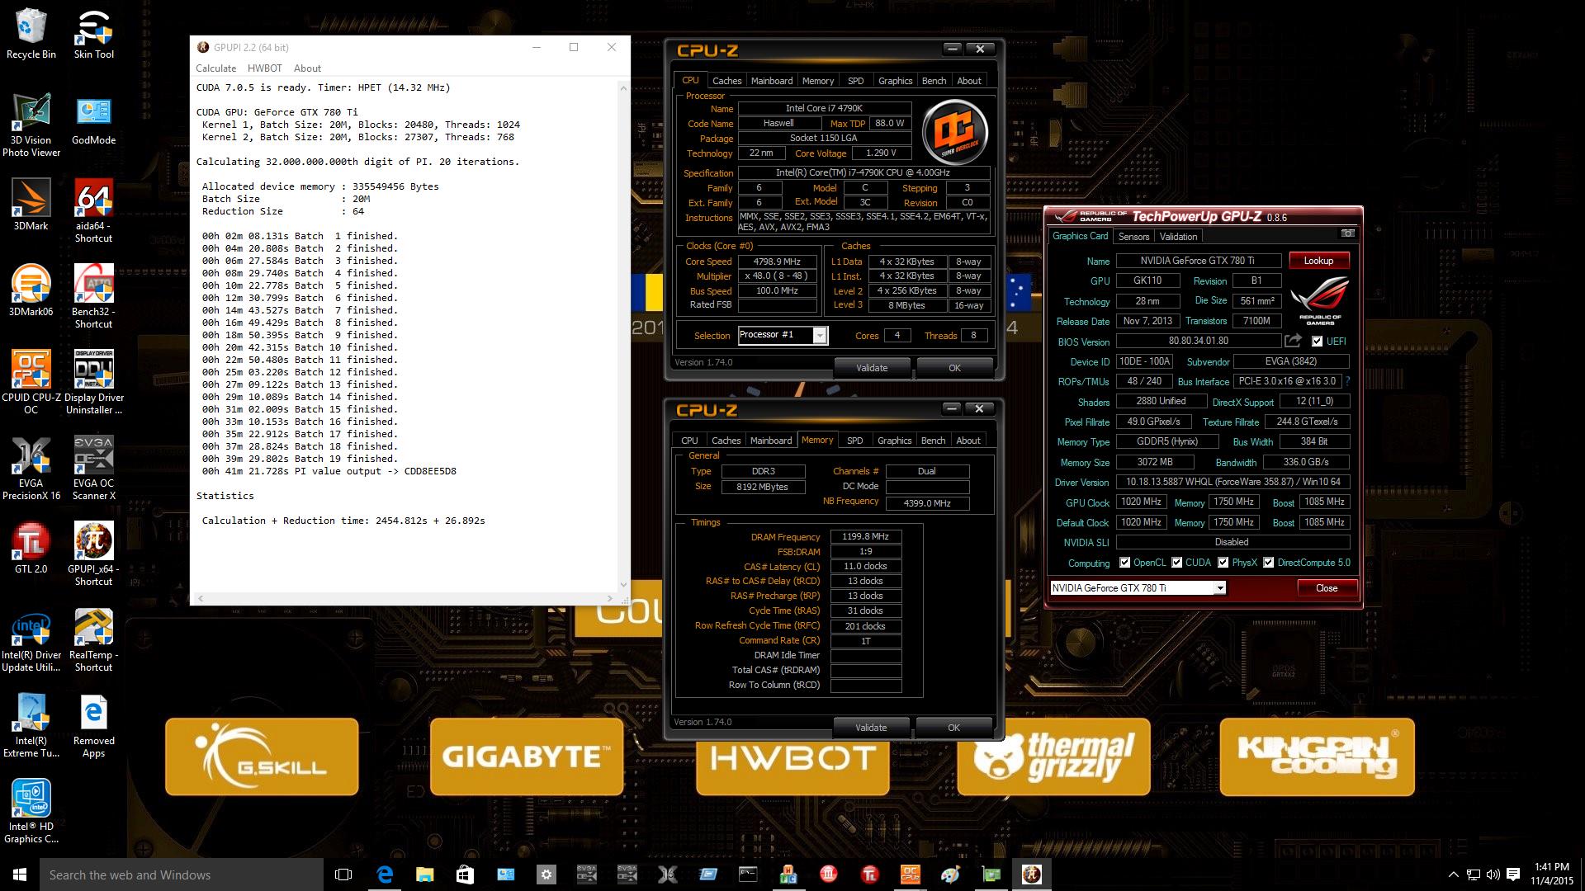Click the taskbar search box
1585x891 pixels.
click(x=182, y=874)
